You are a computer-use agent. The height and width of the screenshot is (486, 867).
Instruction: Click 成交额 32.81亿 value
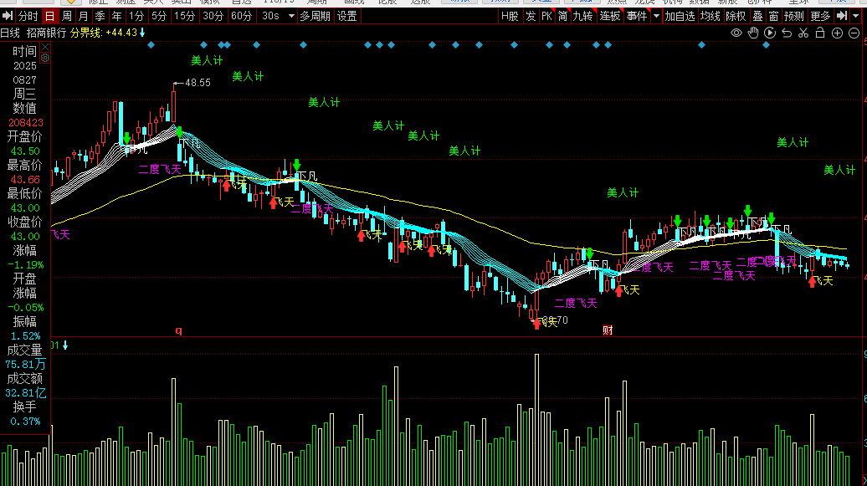pos(25,393)
